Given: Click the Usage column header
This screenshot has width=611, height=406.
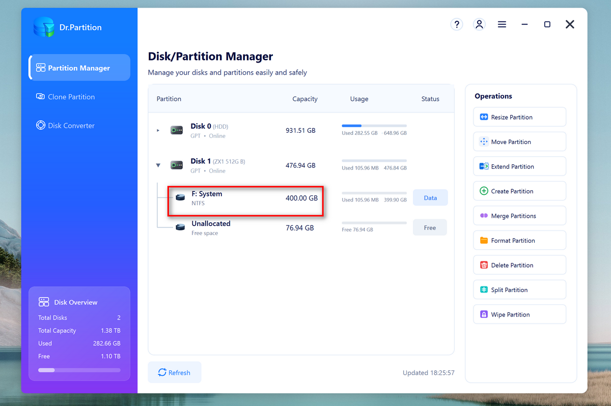Looking at the screenshot, I should [359, 99].
